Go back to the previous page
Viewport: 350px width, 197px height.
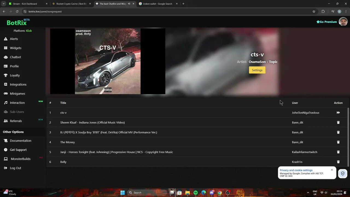[x=4, y=11]
